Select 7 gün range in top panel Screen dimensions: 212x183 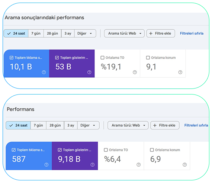coord(36,33)
